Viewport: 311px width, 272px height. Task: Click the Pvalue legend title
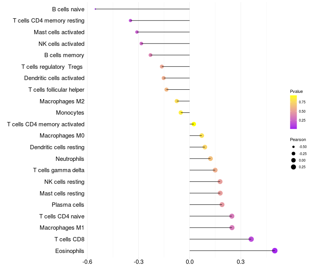pos(296,91)
